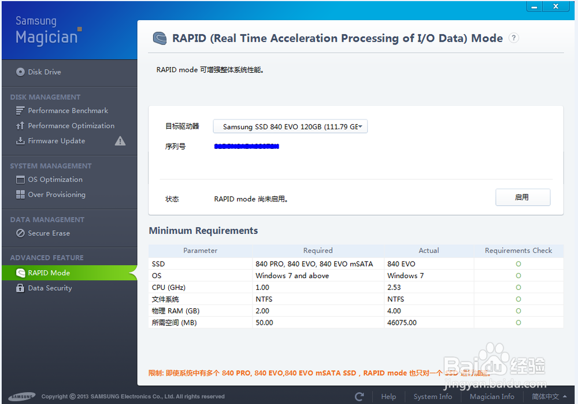
Task: Expand the target drive Samsung SSD dropdown
Action: tap(290, 126)
